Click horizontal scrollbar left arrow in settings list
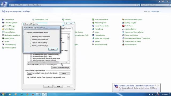Viewport: 171px width, 96px height. [28, 62]
